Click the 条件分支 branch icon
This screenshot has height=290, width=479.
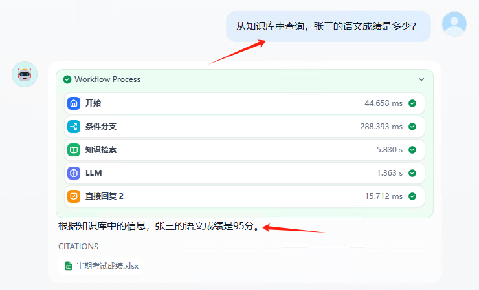[74, 127]
